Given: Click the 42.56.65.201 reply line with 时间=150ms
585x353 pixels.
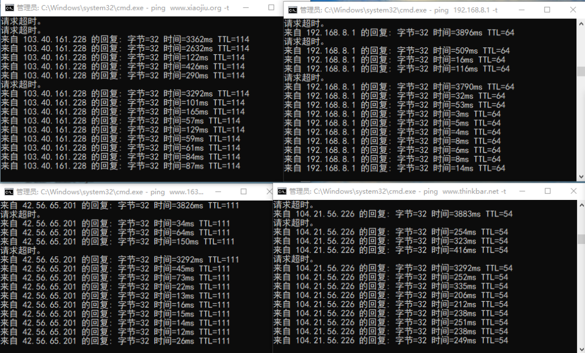Looking at the screenshot, I should click(118, 242).
